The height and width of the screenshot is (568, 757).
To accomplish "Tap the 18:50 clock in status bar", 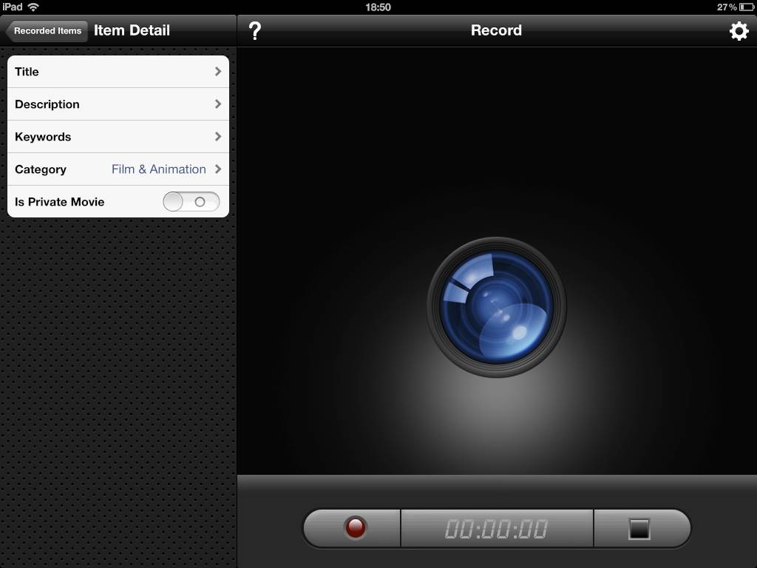I will pos(378,7).
